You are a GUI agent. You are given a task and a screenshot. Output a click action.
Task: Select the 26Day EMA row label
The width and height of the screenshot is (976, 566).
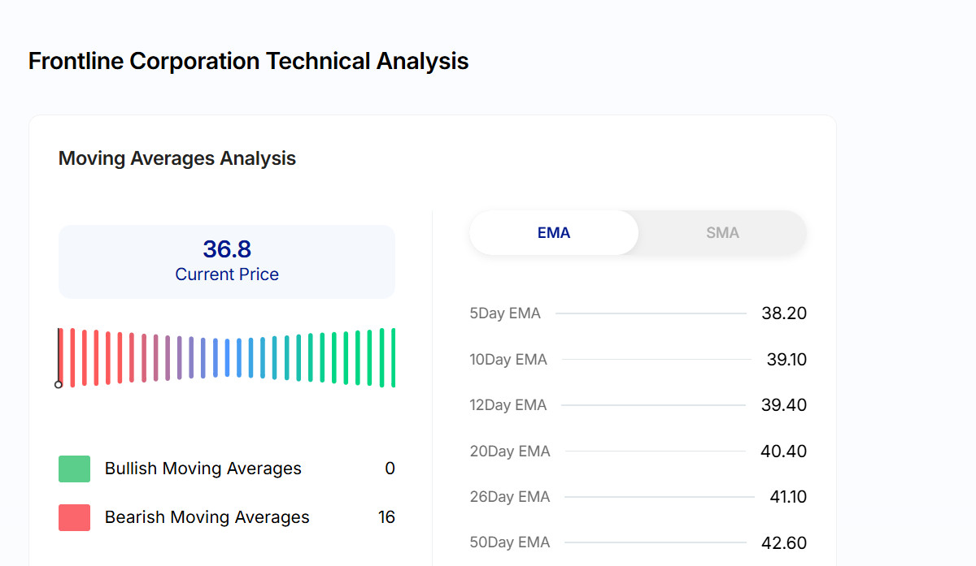[x=510, y=497]
